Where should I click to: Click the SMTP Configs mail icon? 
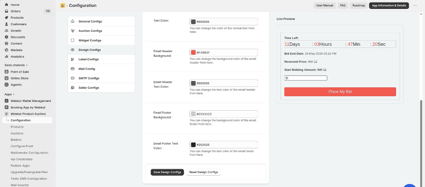coord(72,78)
